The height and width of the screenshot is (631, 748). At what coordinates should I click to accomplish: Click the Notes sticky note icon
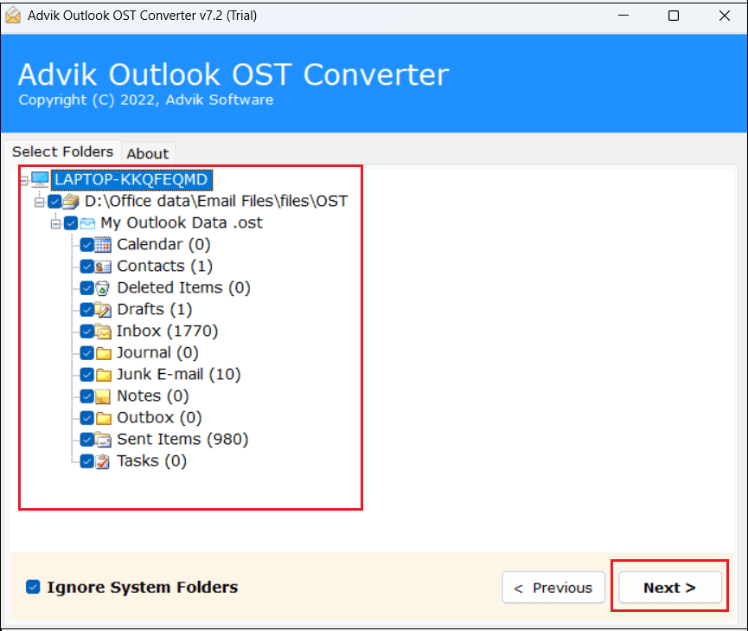point(103,396)
